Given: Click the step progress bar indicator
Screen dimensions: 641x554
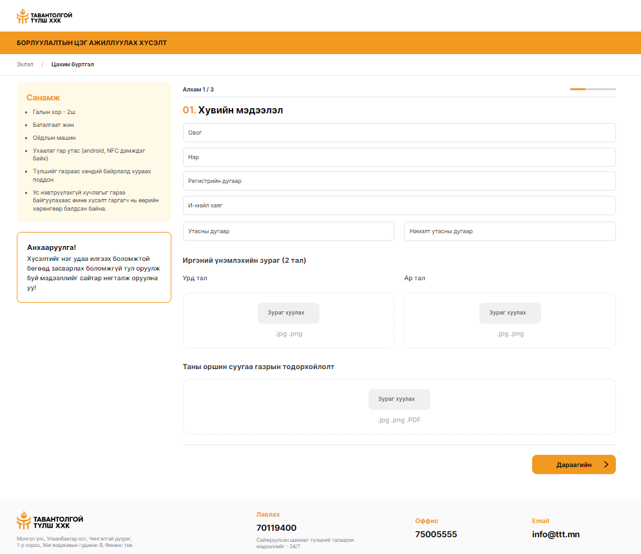Looking at the screenshot, I should click(592, 89).
